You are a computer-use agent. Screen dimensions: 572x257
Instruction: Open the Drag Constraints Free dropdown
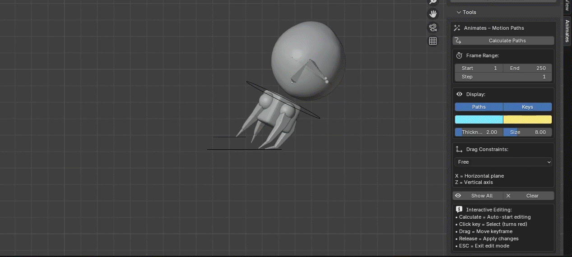coord(503,162)
